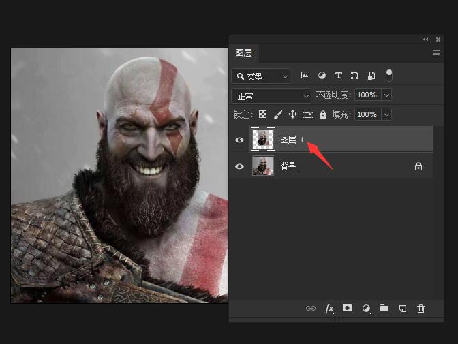
Task: Open the 正常 blend mode dropdown
Action: coord(271,96)
